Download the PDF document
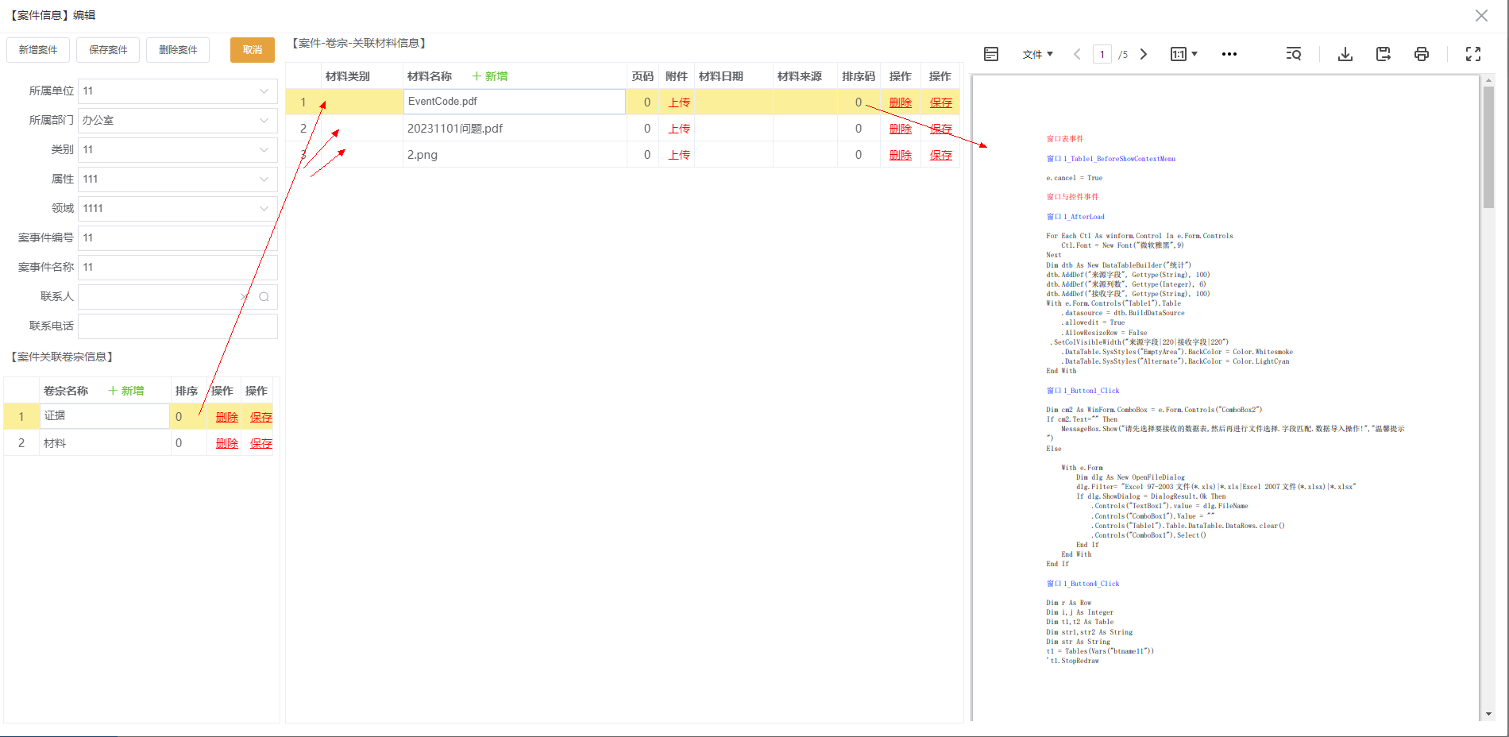 tap(1345, 54)
